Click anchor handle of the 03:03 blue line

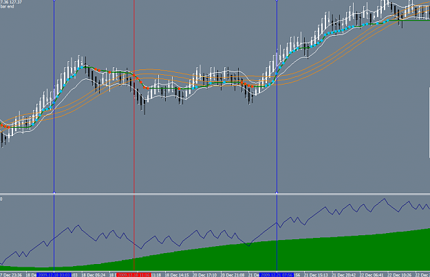coord(54,193)
